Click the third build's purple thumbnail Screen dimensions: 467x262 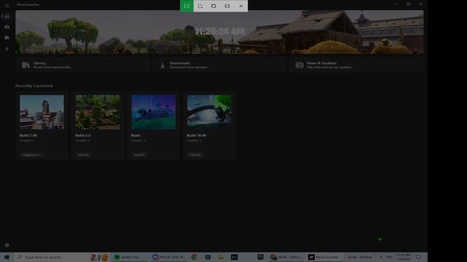coord(153,112)
